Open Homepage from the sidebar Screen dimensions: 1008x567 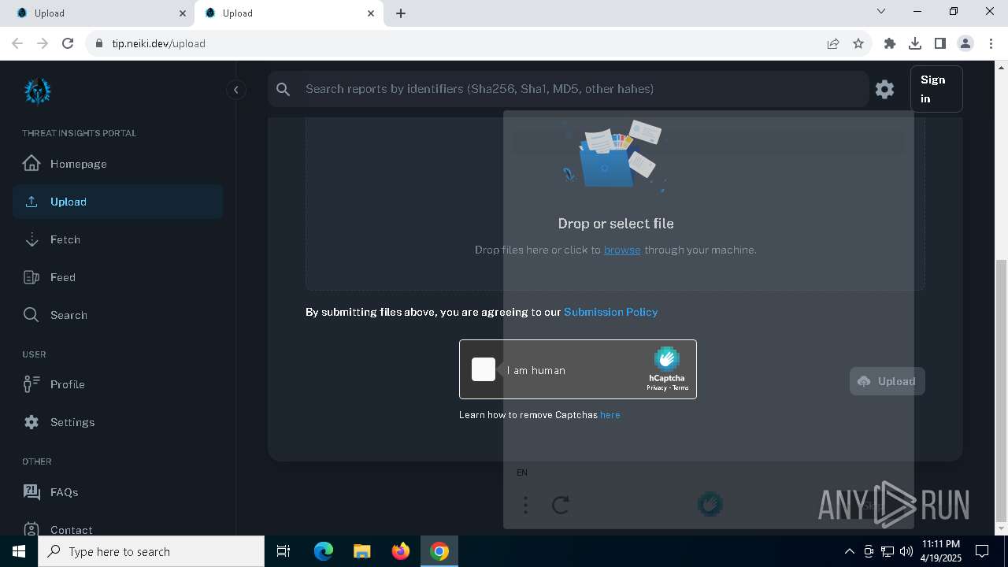pyautogui.click(x=117, y=164)
